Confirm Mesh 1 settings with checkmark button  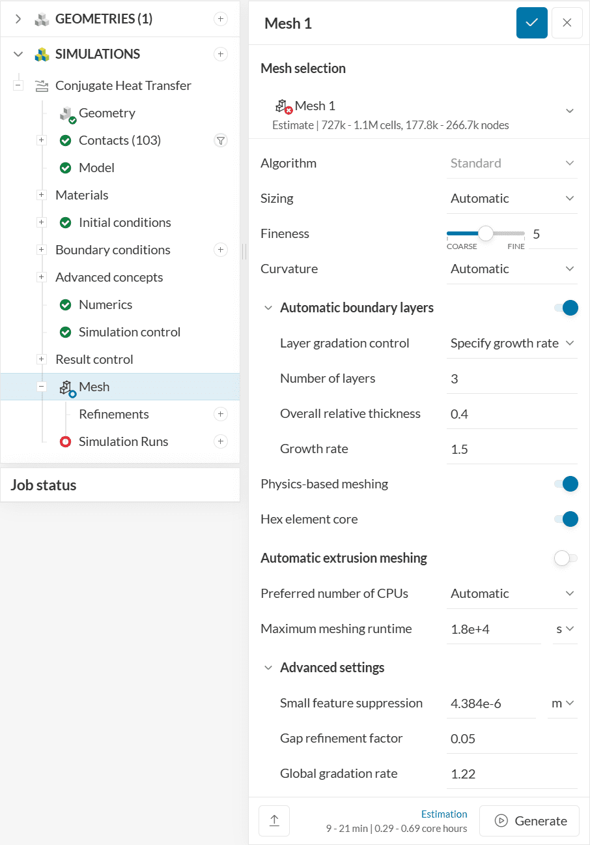point(532,23)
